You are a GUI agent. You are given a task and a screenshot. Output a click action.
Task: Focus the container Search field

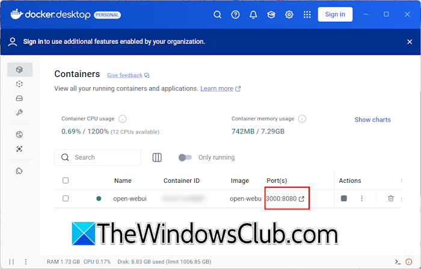coord(97,158)
